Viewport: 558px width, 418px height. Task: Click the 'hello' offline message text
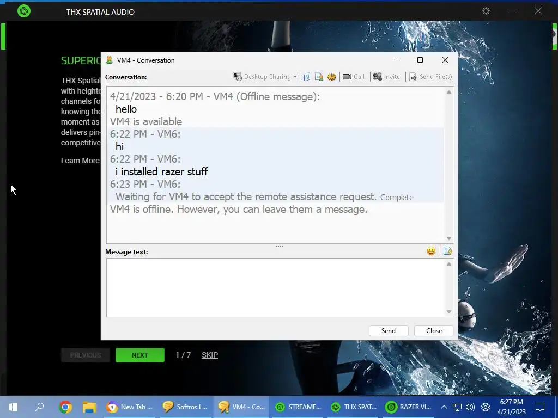pyautogui.click(x=126, y=109)
